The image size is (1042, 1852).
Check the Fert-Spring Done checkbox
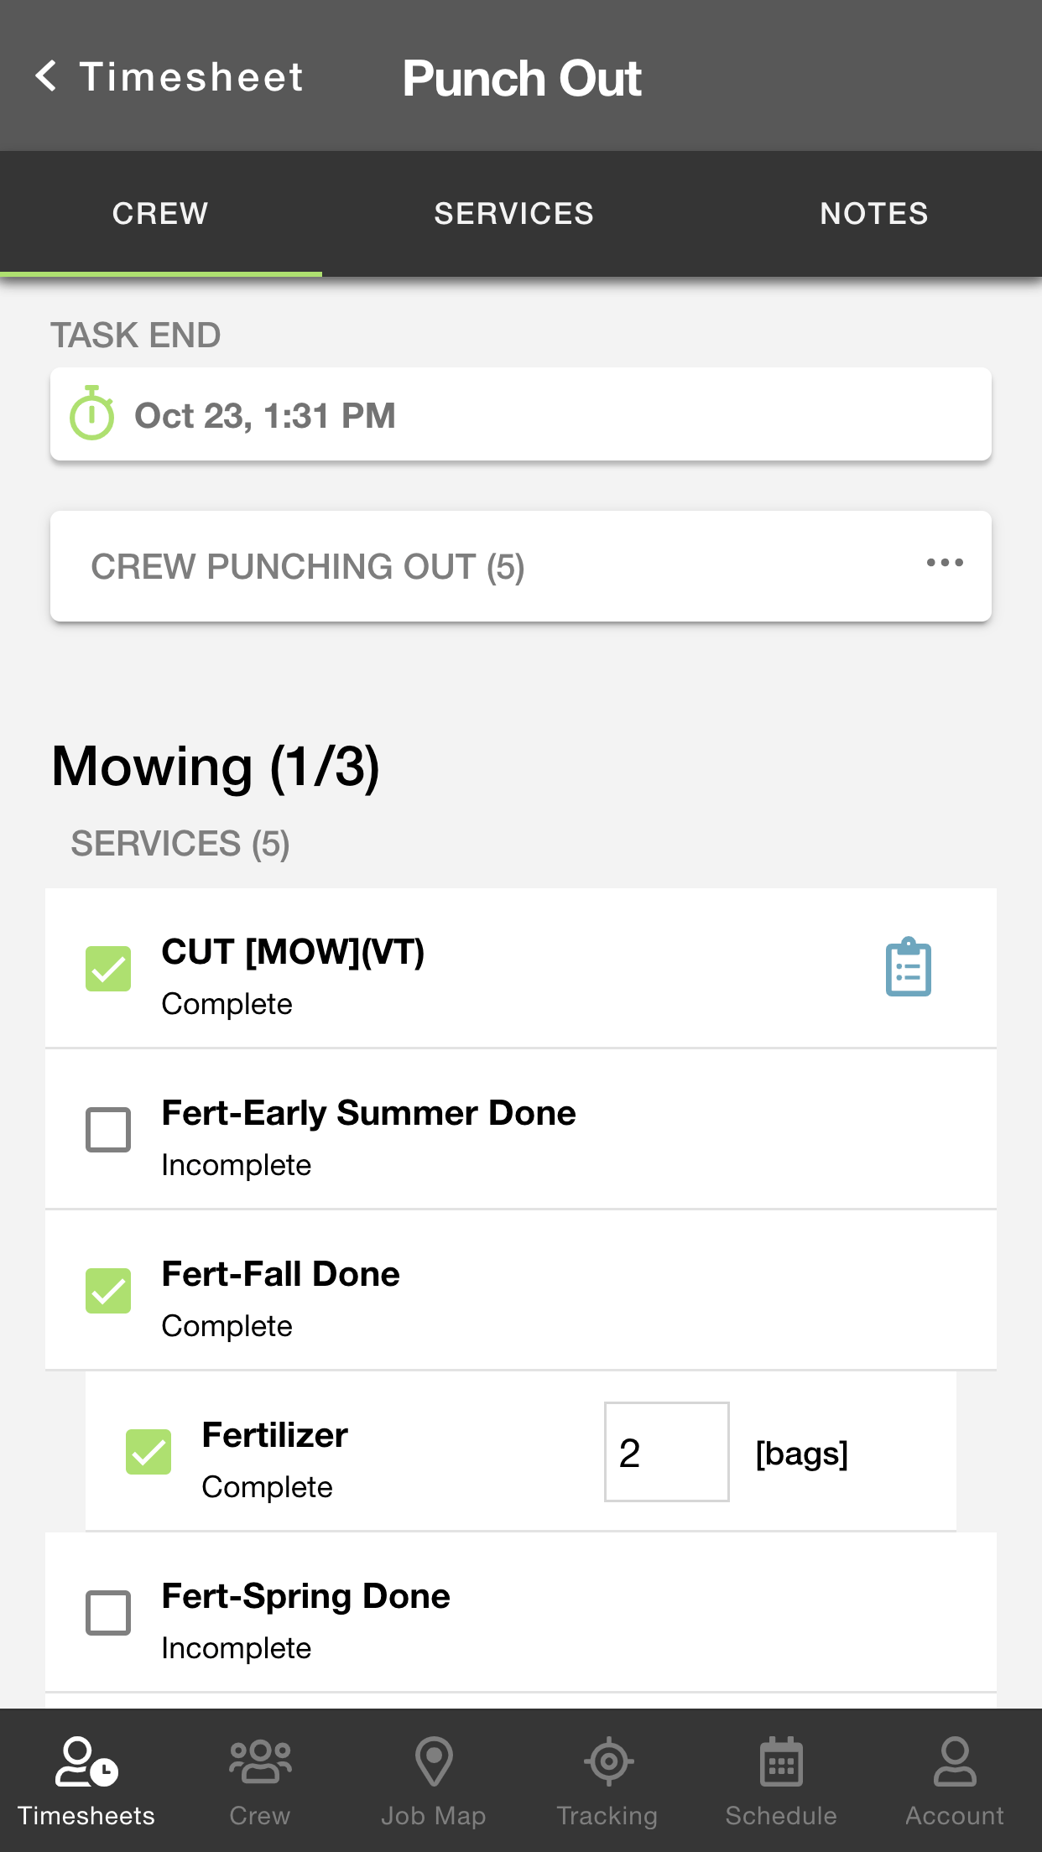click(108, 1613)
